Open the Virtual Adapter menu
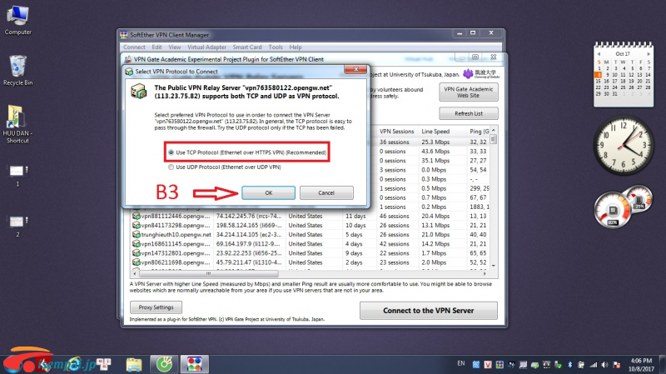 point(206,47)
